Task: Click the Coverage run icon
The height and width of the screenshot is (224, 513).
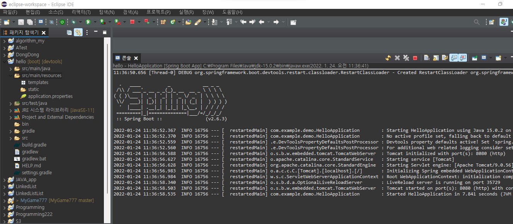Action: [102, 22]
